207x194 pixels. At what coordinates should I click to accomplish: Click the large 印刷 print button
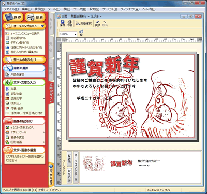click(35, 17)
